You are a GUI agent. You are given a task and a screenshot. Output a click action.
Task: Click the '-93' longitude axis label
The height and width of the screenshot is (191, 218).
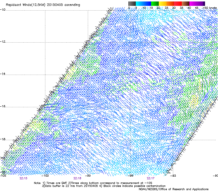173,176
